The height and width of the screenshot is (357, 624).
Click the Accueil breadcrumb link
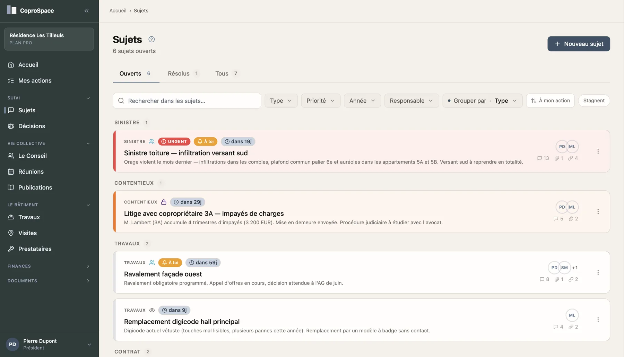point(118,11)
